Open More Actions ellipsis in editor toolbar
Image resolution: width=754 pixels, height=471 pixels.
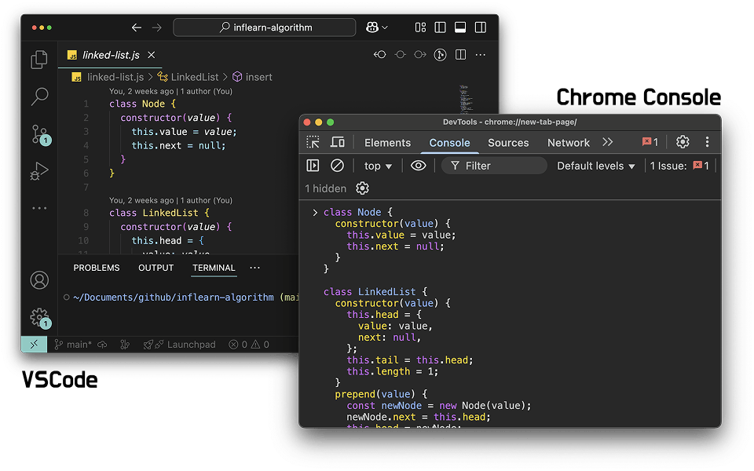[x=481, y=55]
